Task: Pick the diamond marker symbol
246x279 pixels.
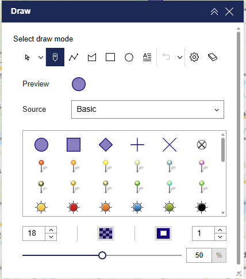Action: (106, 145)
